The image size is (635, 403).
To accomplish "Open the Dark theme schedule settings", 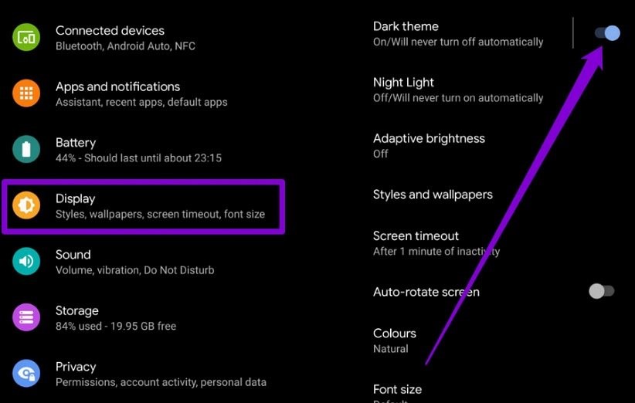I will click(458, 34).
